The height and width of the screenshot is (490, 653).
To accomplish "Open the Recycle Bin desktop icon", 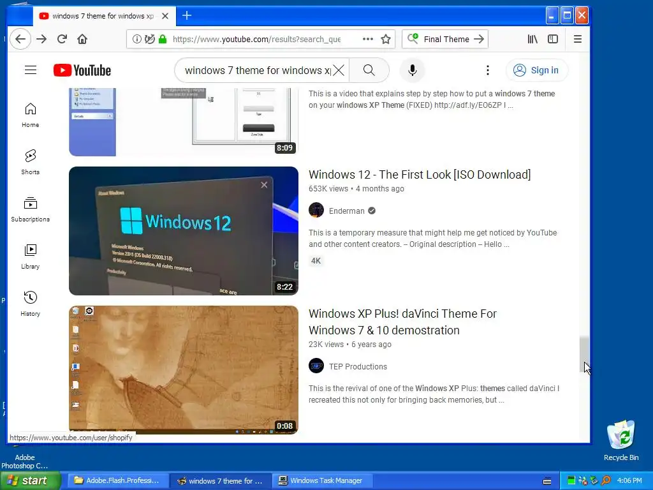I will [621, 441].
